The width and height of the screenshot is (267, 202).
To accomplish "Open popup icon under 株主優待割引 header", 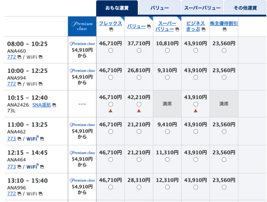I will pyautogui.click(x=224, y=29).
